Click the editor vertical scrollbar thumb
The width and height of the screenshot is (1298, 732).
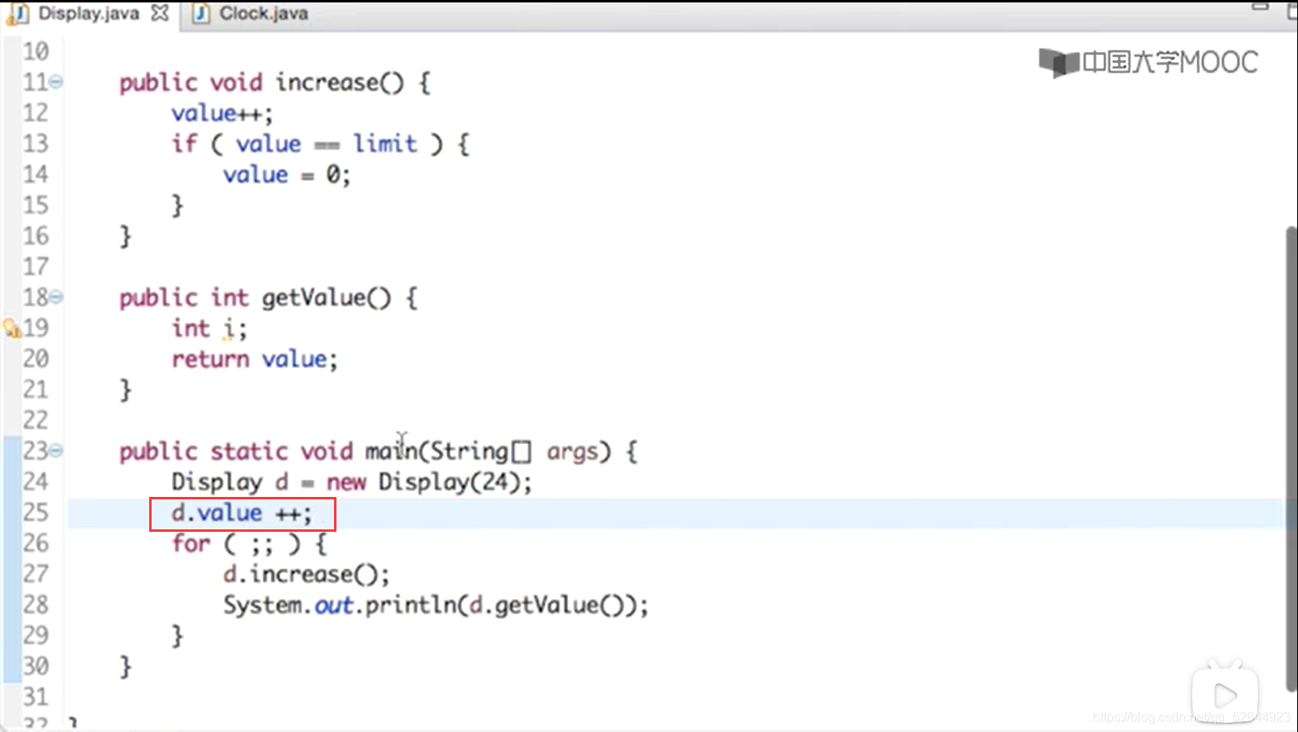click(1292, 458)
